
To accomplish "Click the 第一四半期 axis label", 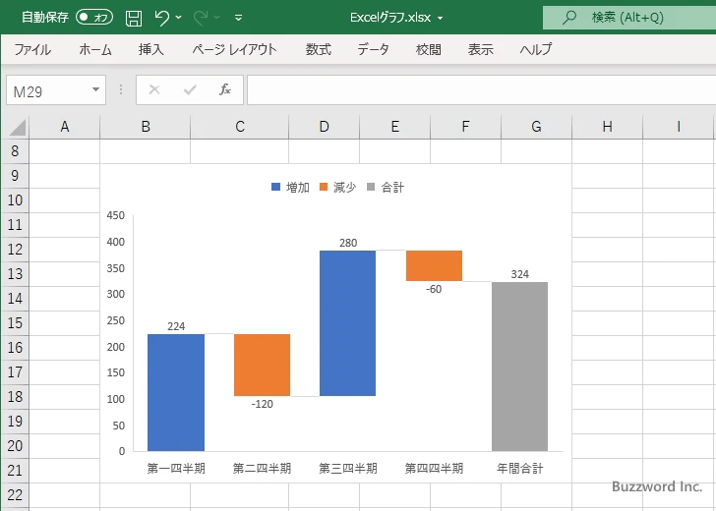I will (x=176, y=468).
